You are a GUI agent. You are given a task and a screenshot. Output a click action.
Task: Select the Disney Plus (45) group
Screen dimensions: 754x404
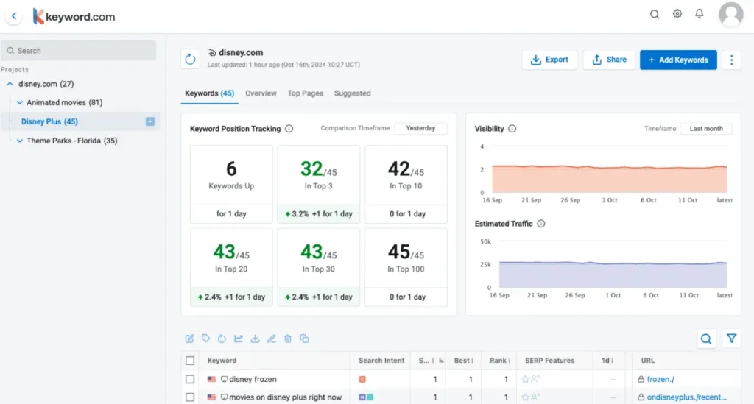[49, 121]
